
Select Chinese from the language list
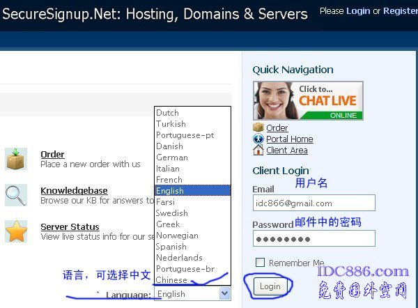(x=171, y=280)
